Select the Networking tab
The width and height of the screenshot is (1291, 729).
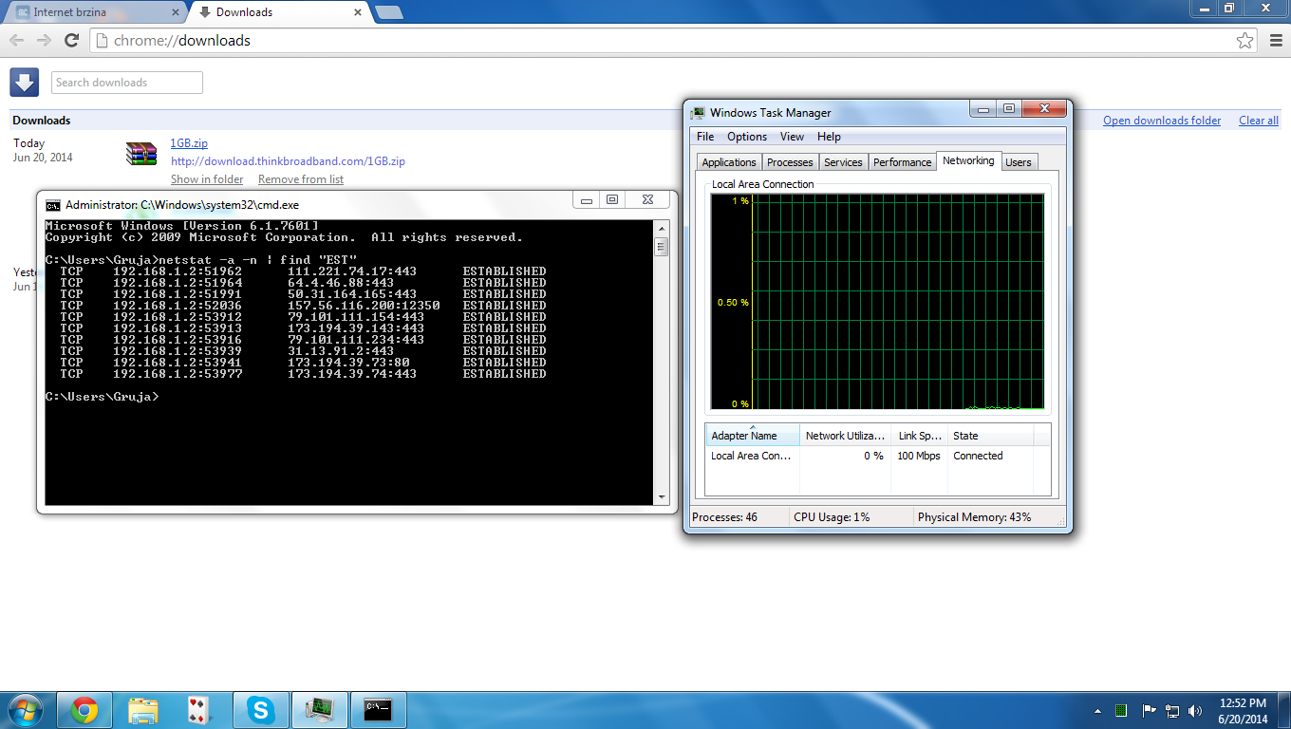(x=968, y=160)
